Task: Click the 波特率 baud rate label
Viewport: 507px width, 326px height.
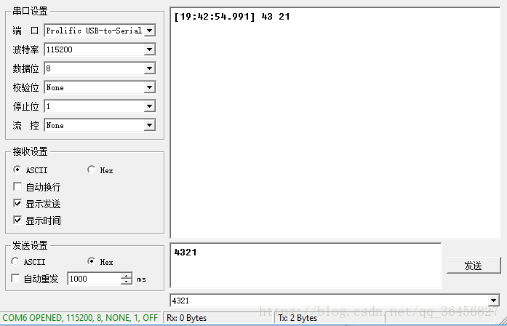Action: point(26,49)
